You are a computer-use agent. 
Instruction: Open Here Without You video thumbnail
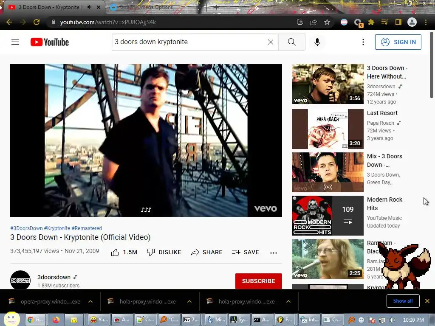(328, 84)
